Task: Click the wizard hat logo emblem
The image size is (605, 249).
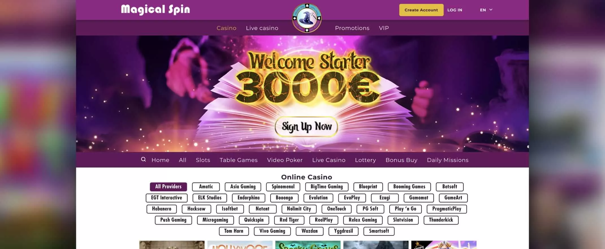Action: pos(307,18)
